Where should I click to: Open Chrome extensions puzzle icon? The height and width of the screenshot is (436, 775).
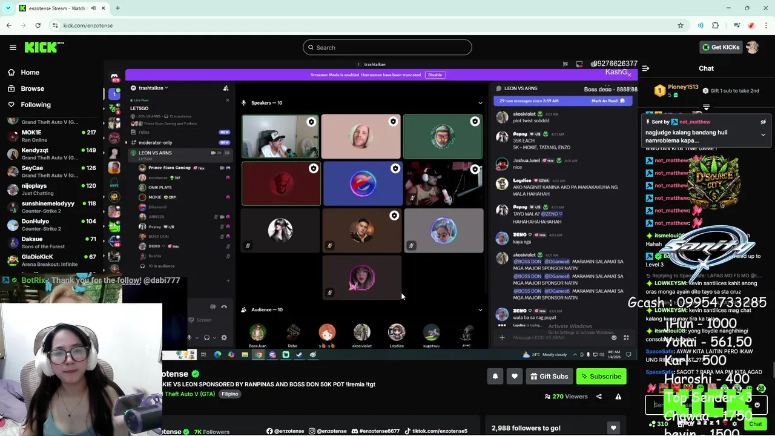tap(716, 25)
